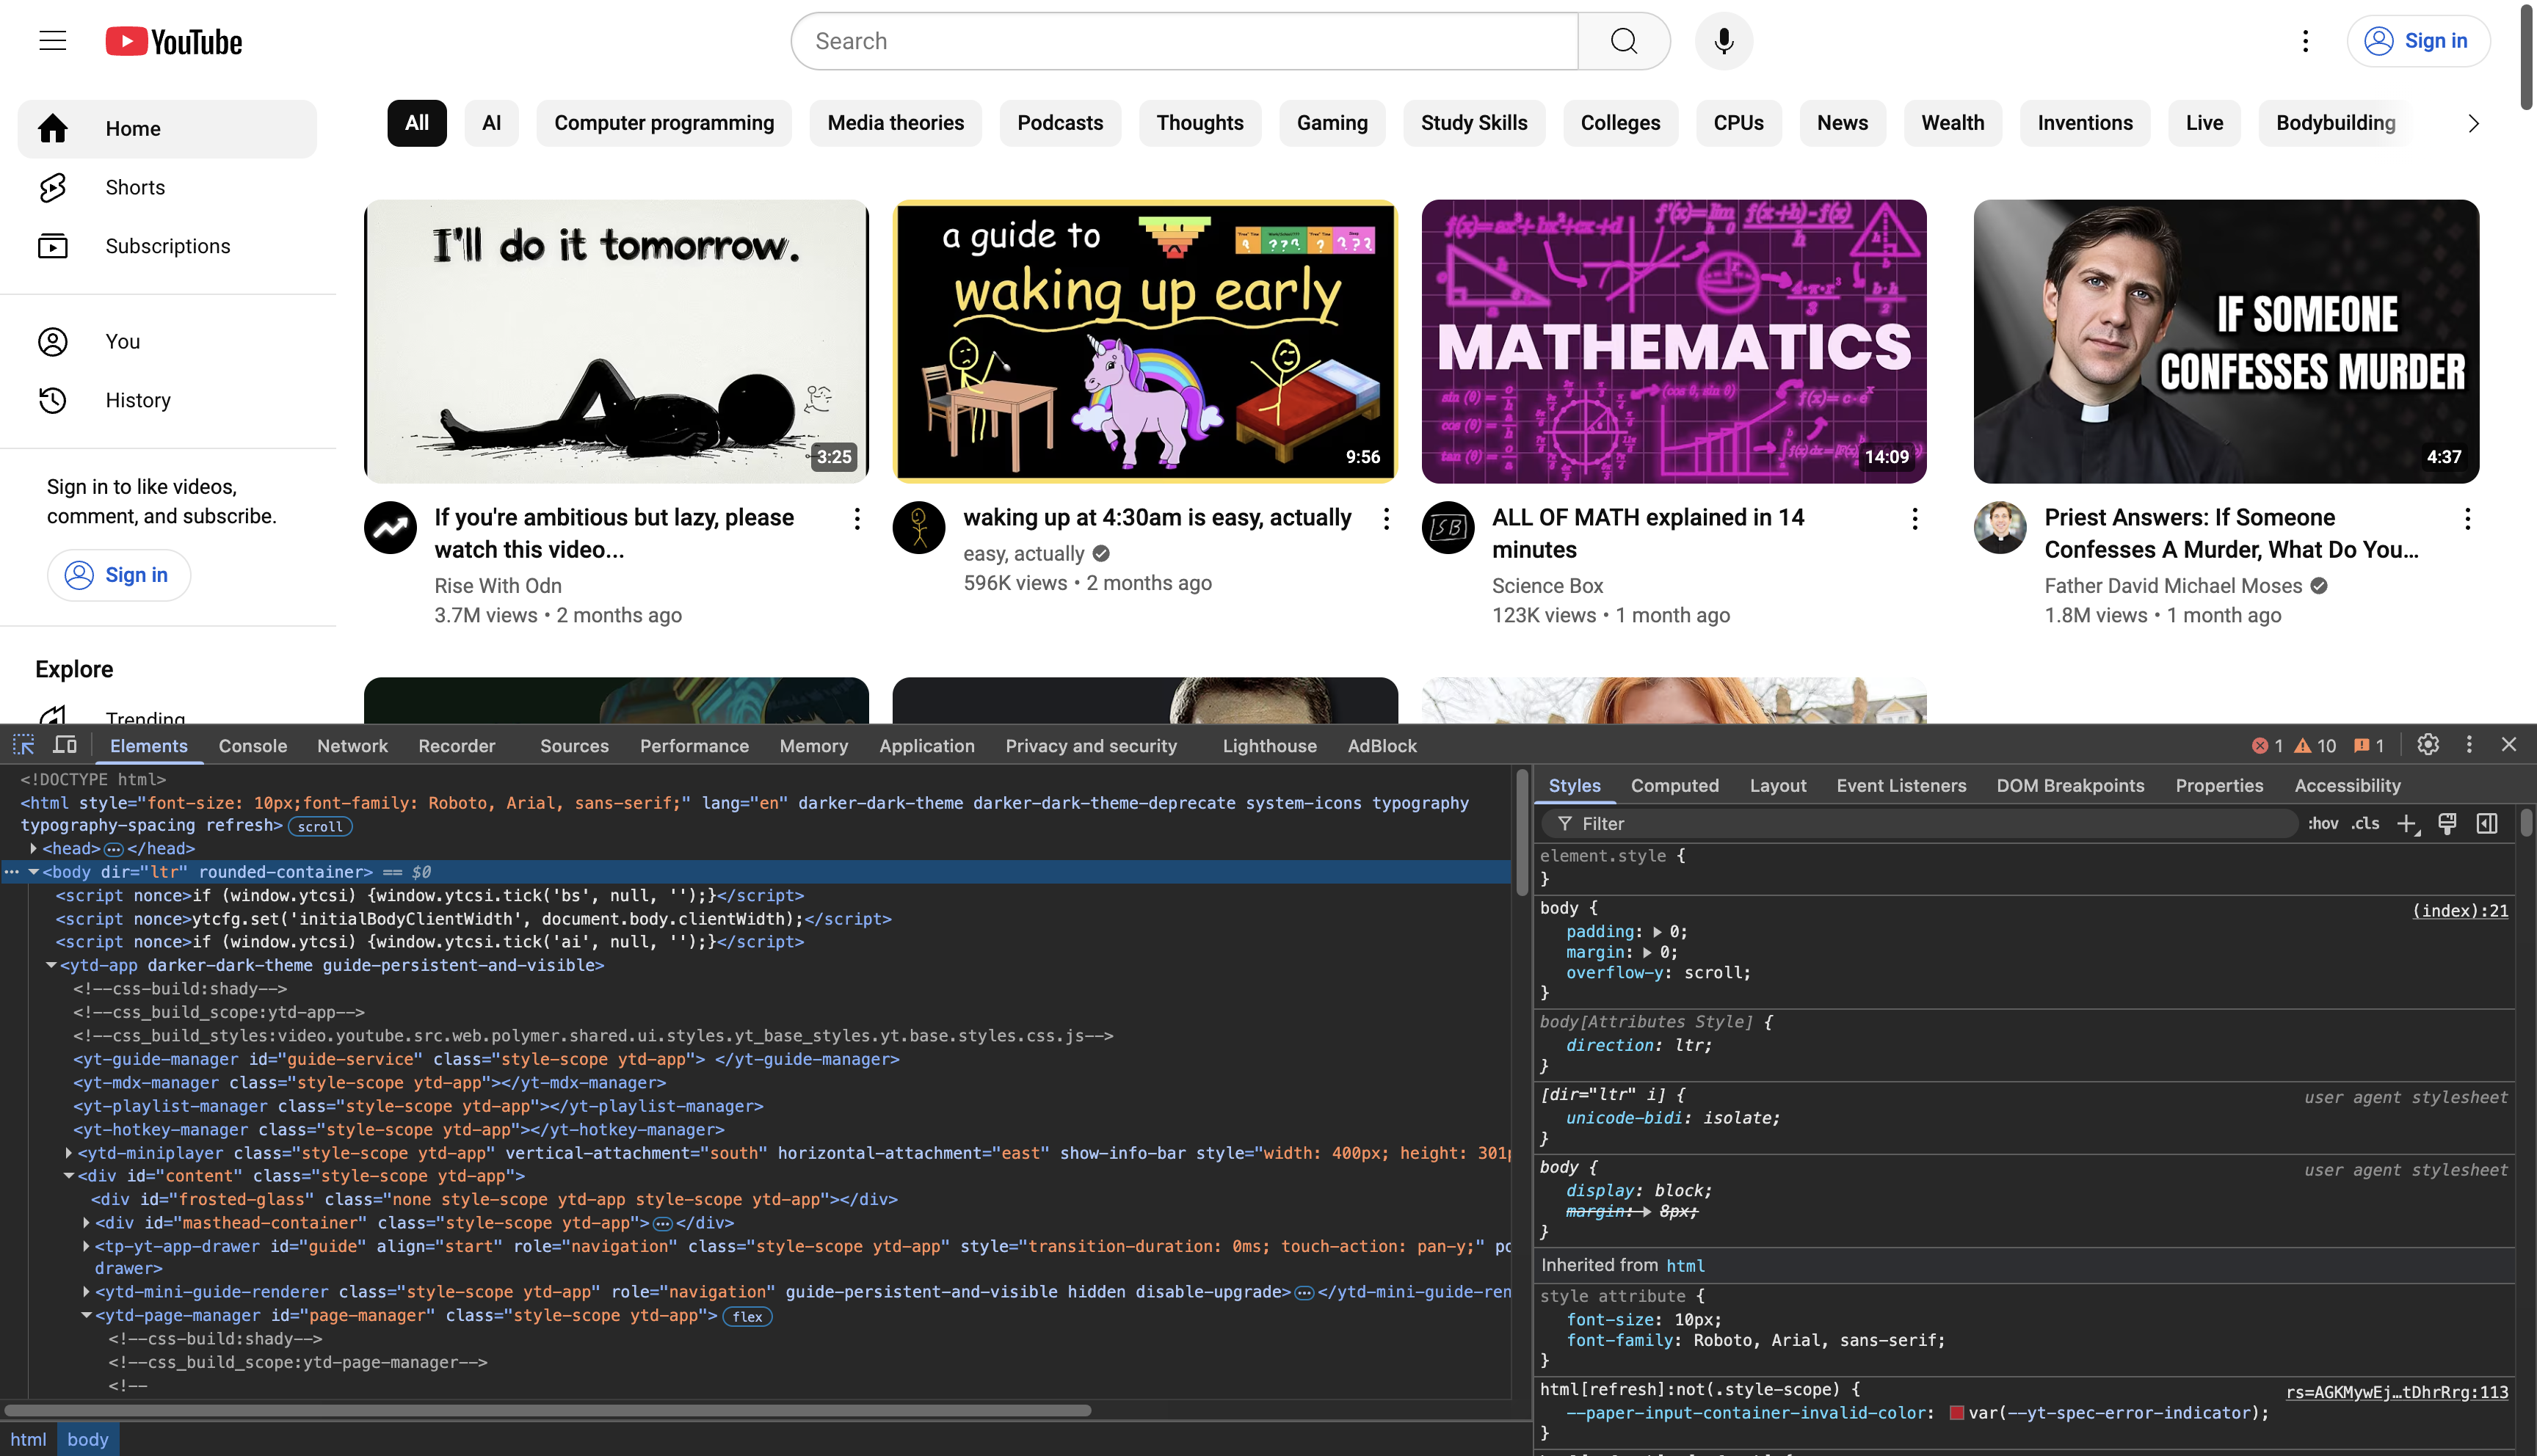Collapse the body element node
This screenshot has height=1456, width=2537.
tap(34, 872)
